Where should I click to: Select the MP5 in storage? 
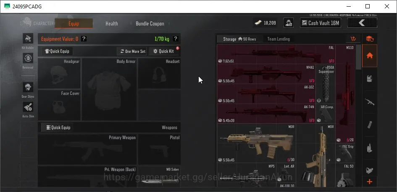click(x=247, y=175)
